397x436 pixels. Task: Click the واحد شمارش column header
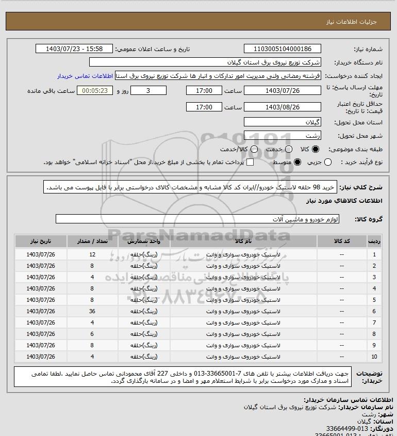pyautogui.click(x=144, y=241)
